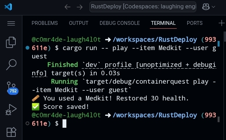Image resolution: width=226 pixels, height=140 pixels.
Task: Click 'target(s) in 0.03s' text
Action: click(x=86, y=73)
